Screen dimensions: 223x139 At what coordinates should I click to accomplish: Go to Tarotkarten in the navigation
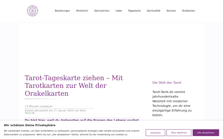pos(188,11)
